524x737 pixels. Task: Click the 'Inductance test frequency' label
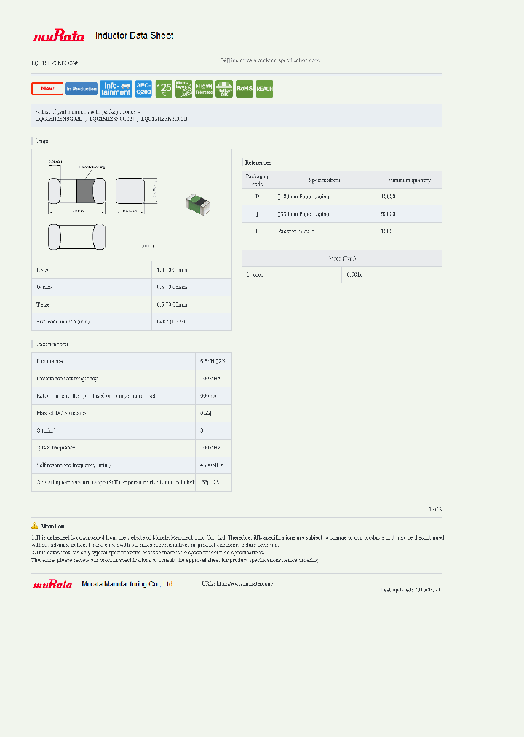[x=67, y=379]
